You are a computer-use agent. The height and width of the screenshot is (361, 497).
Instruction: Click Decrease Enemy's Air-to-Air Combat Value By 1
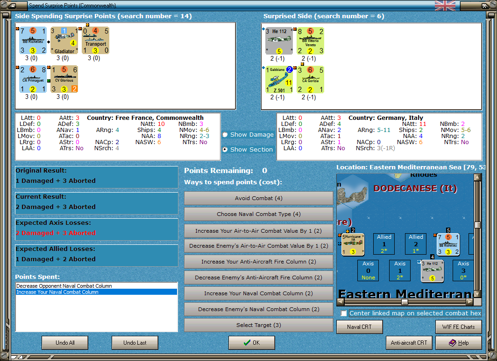[258, 246]
